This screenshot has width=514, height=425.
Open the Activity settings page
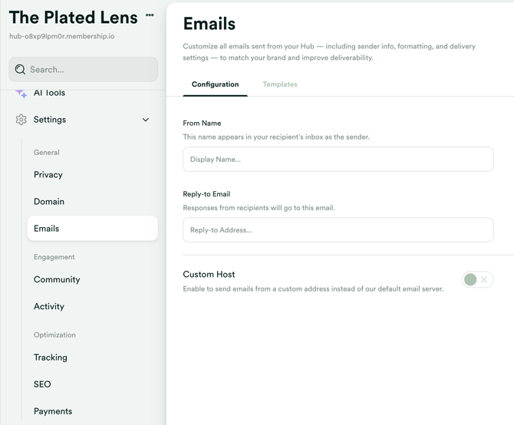click(x=49, y=307)
